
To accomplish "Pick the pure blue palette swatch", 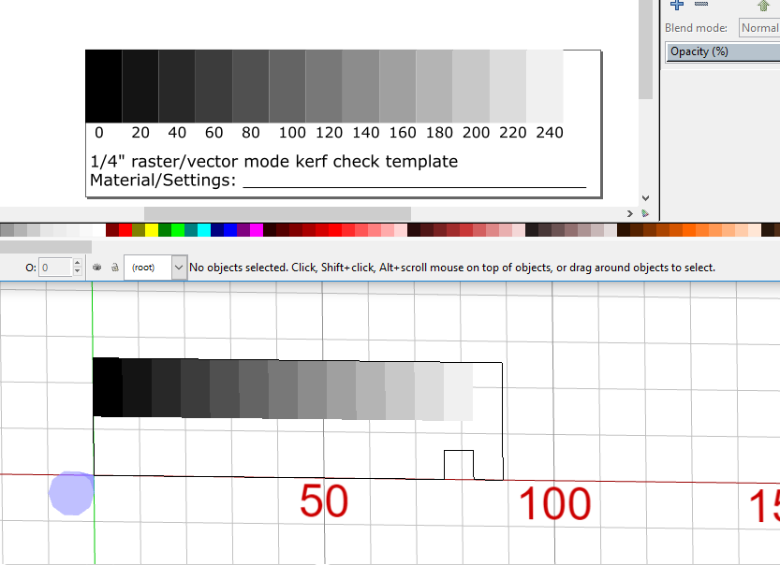I will 230,230.
